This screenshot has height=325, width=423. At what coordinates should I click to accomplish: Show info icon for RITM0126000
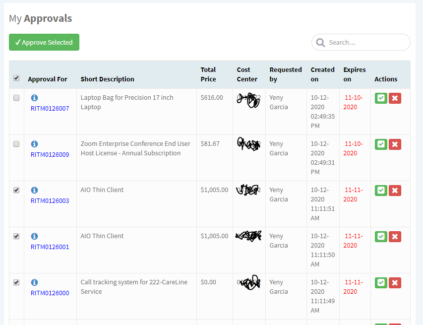(34, 282)
